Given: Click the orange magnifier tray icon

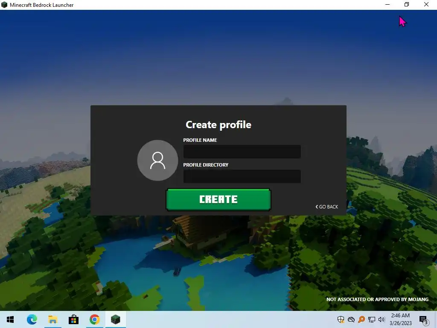Looking at the screenshot, I should pos(361,319).
